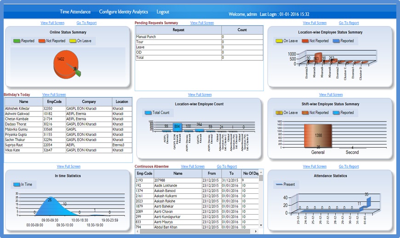Select Malavika Gunnu in birthday list
400x238 pixels.
point(69,129)
